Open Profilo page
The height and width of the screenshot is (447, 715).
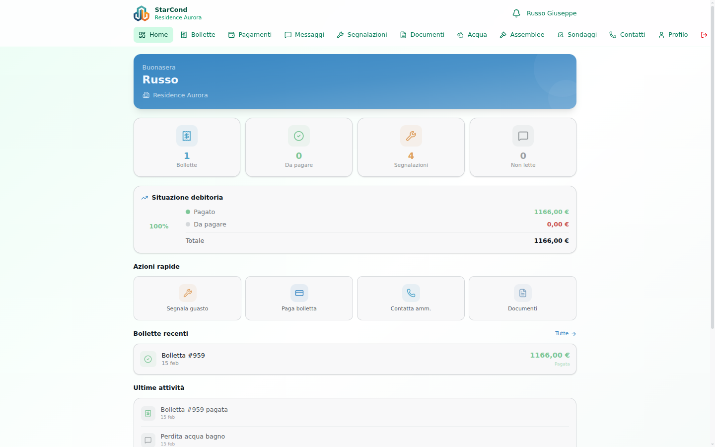(673, 35)
